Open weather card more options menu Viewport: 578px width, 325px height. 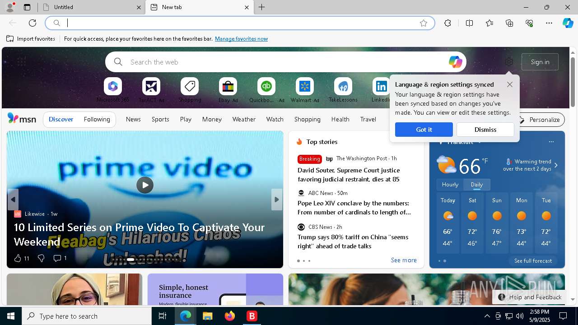[551, 142]
